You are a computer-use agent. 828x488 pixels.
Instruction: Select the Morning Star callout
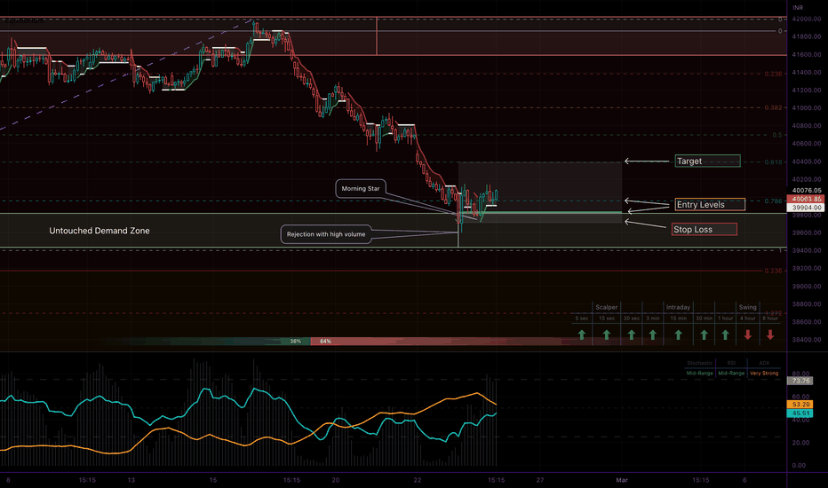coord(361,188)
